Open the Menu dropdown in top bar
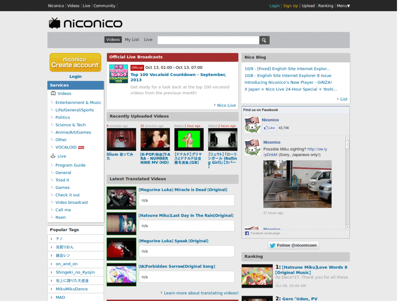Screen dimensions: 401x301 [x=343, y=5]
